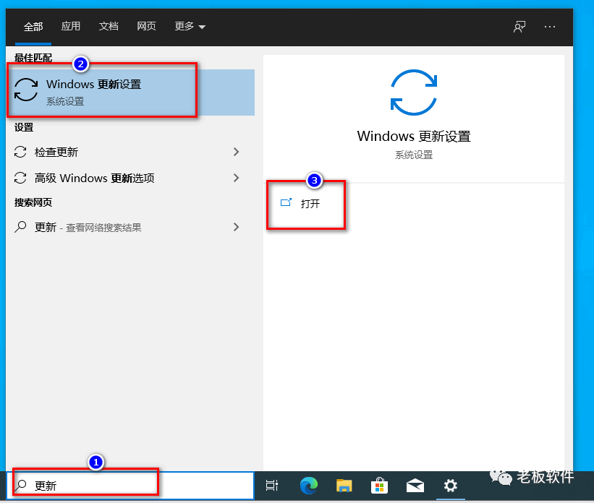Viewport: 594px width, 503px height.
Task: Switch to the 文档 search tab
Action: (x=109, y=26)
